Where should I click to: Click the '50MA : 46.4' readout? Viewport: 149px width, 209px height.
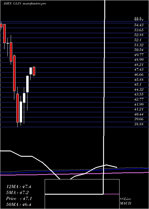pos(19,205)
